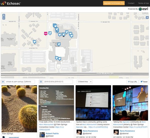Viewport: 150px width, 138px height.
Task: Follow the t.co/AL8iFEiHFl link
Action: tap(138, 127)
